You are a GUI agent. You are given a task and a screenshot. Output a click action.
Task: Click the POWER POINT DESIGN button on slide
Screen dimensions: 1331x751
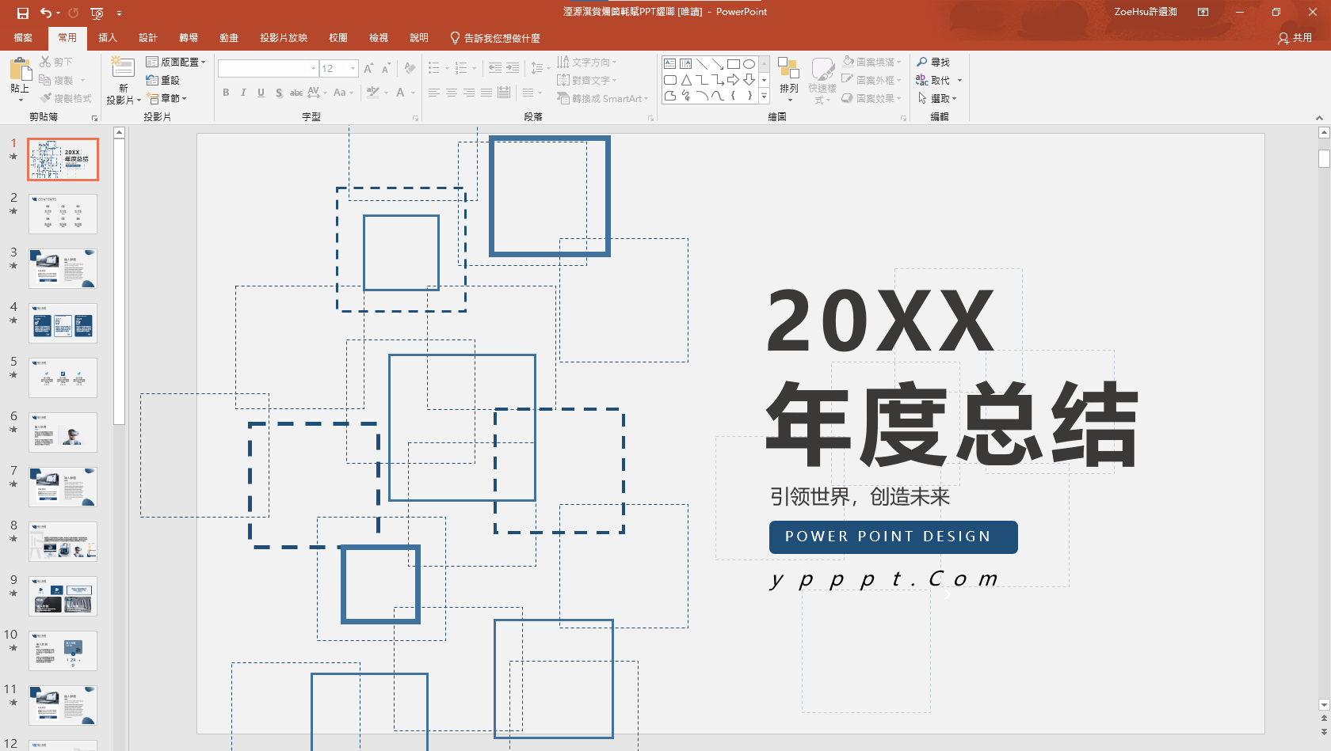(x=893, y=537)
